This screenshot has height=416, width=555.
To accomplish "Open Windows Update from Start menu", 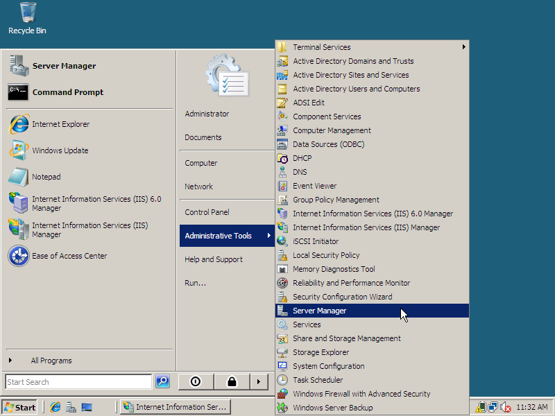I will tap(89, 150).
